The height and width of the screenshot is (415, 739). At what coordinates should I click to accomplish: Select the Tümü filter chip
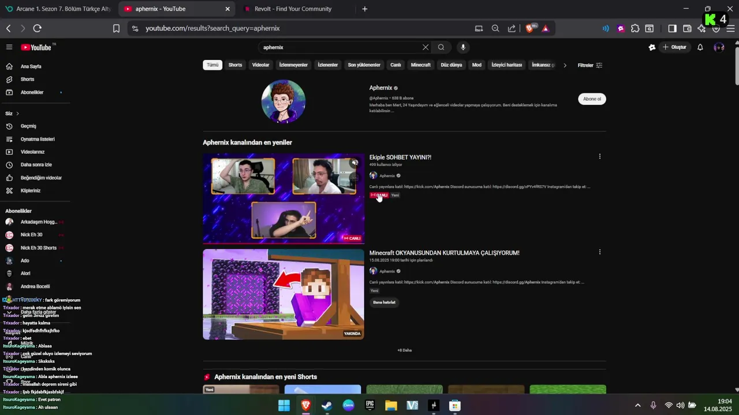click(212, 65)
